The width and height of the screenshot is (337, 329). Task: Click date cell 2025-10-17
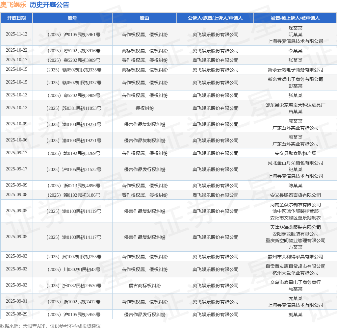tap(16, 60)
